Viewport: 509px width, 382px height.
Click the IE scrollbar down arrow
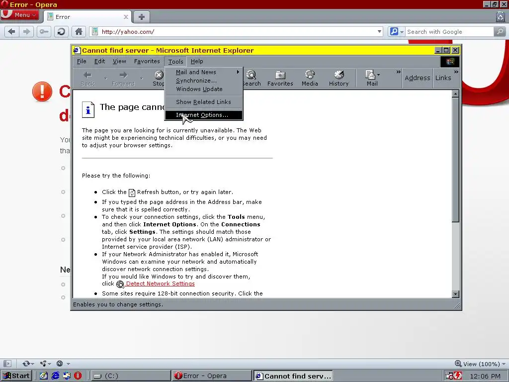pyautogui.click(x=455, y=294)
